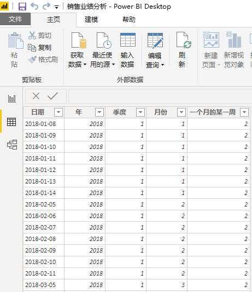Click 季度 cell in 2018-01-12 row
This screenshot has height=292, width=252.
click(126, 170)
